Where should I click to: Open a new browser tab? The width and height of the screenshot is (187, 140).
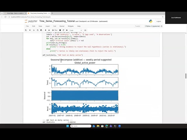pos(52,13)
